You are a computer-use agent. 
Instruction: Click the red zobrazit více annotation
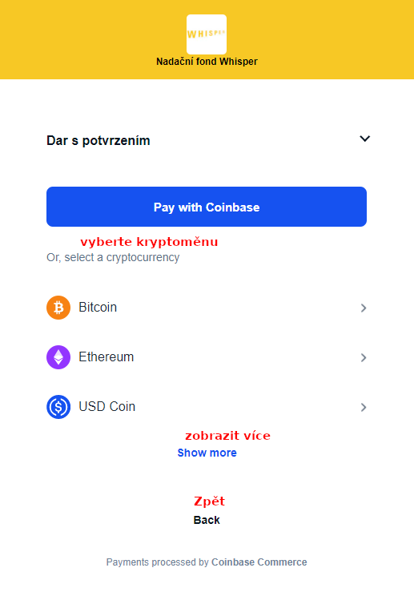(x=227, y=436)
